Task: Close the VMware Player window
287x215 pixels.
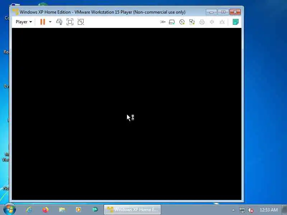Action: 235,12
